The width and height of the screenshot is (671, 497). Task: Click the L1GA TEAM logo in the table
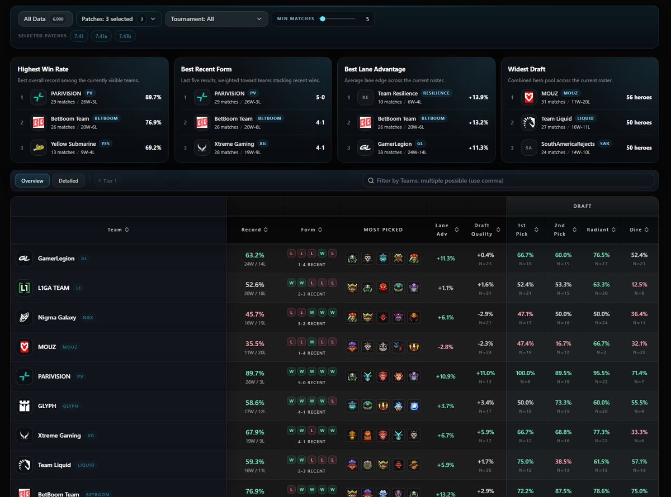coord(24,288)
